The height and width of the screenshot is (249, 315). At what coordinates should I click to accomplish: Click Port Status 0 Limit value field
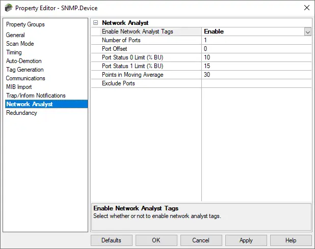click(256, 57)
